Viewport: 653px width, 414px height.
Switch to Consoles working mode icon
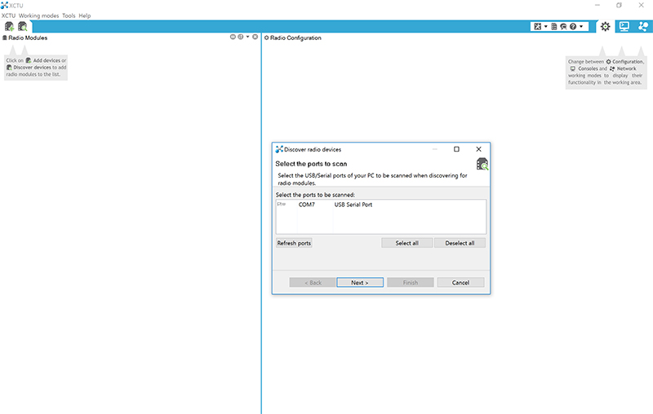click(624, 27)
